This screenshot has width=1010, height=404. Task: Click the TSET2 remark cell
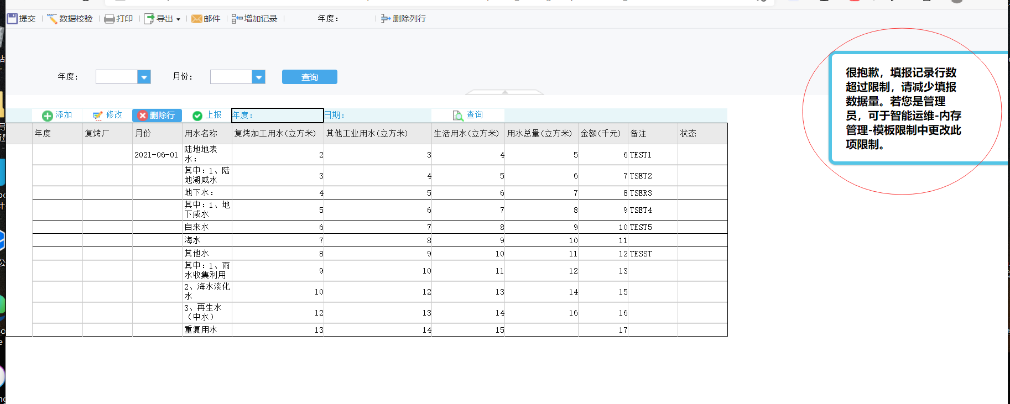pos(653,176)
